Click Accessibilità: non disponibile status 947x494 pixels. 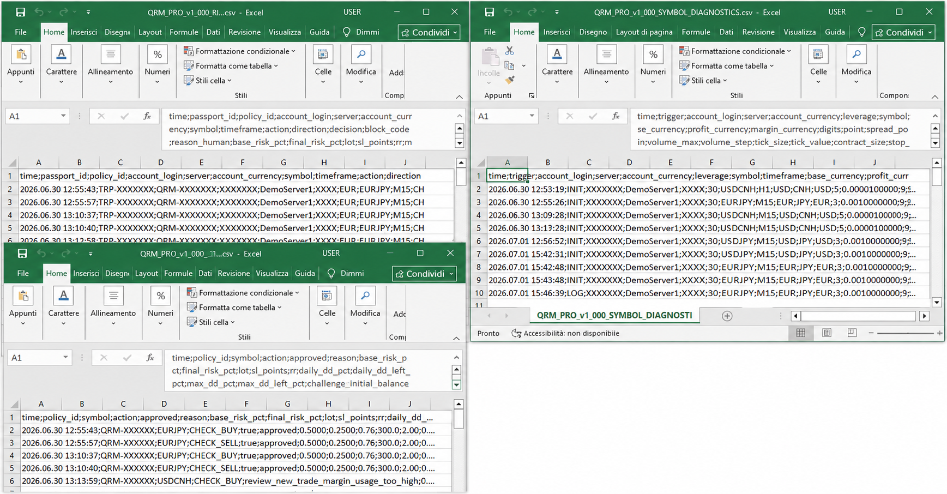tap(565, 333)
